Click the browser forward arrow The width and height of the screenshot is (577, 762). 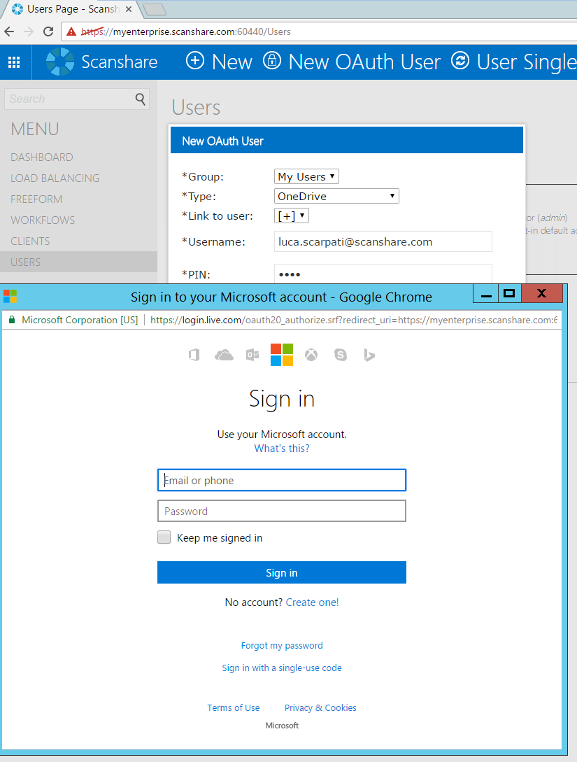(29, 31)
